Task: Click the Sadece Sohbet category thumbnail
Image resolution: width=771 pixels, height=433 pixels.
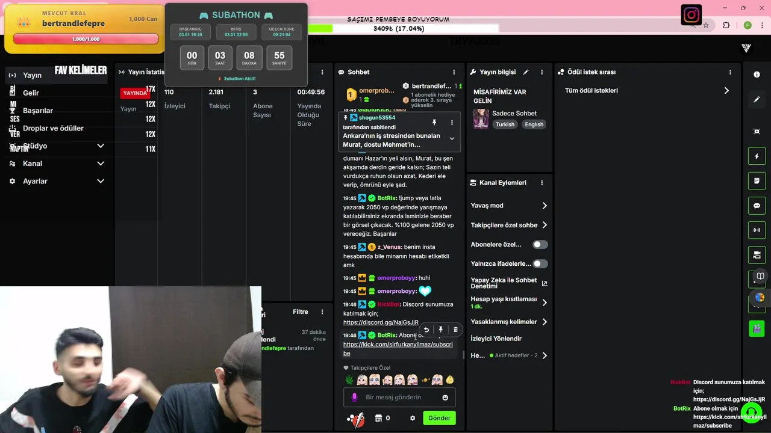Action: coord(481,118)
